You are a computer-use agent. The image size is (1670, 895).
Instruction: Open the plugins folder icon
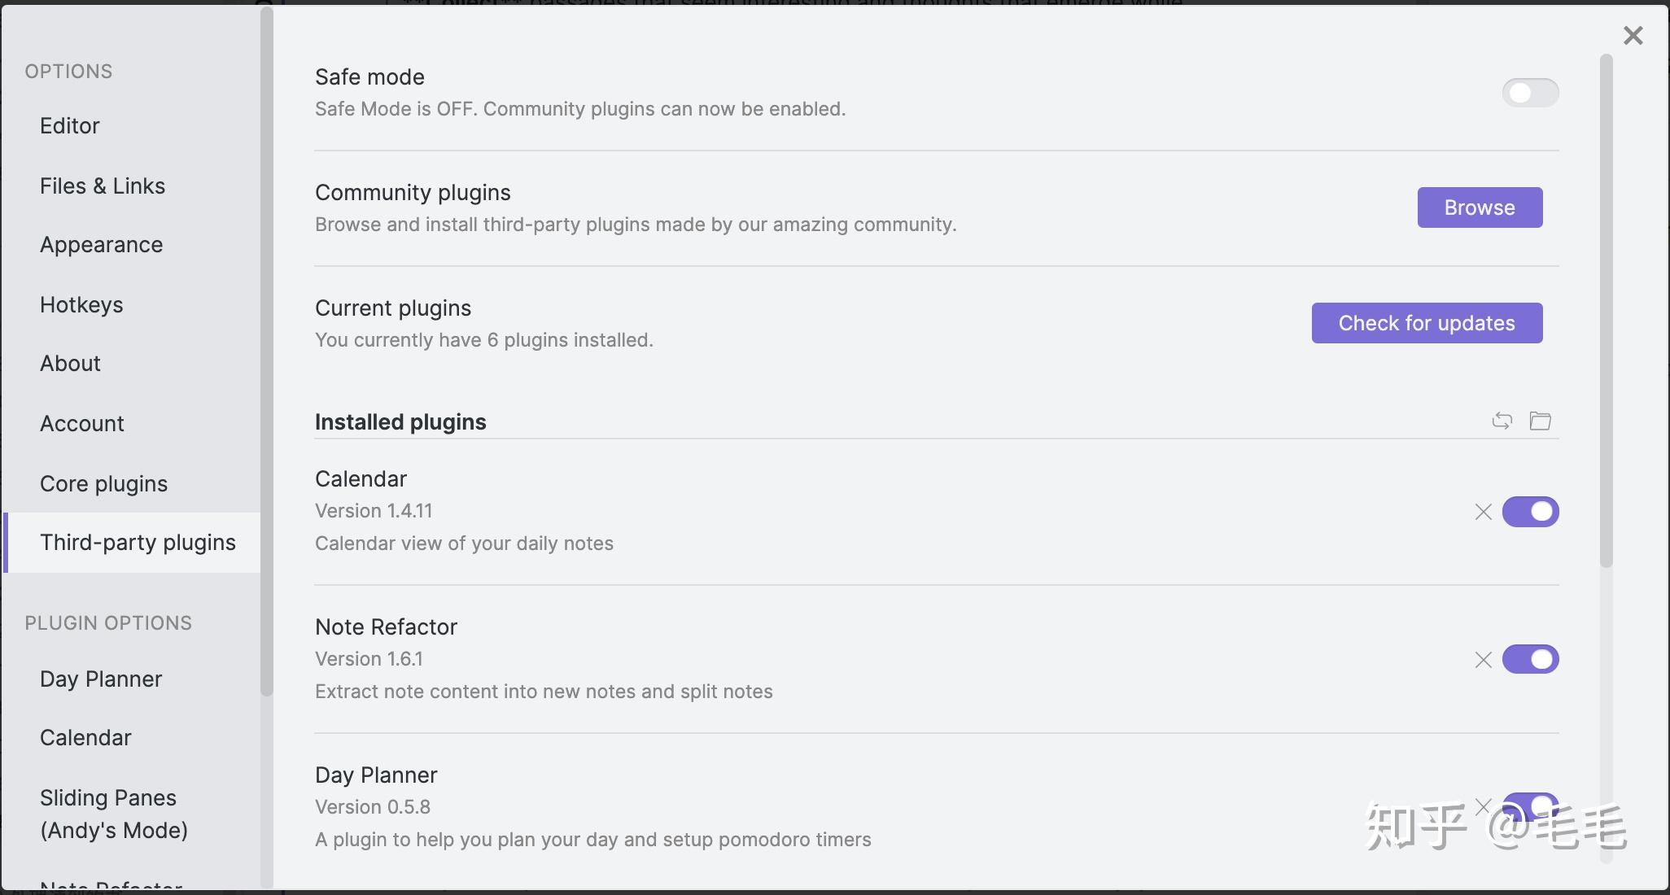click(1540, 421)
